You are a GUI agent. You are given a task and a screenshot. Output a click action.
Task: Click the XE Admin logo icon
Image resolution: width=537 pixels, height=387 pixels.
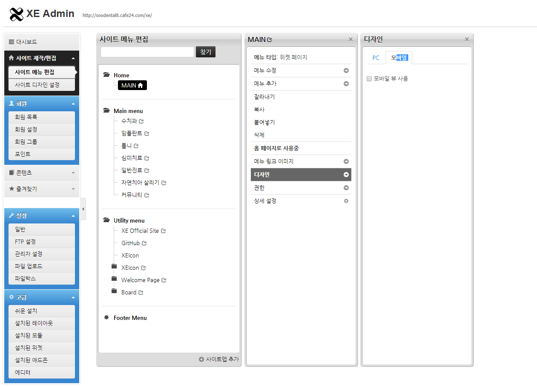pyautogui.click(x=16, y=14)
